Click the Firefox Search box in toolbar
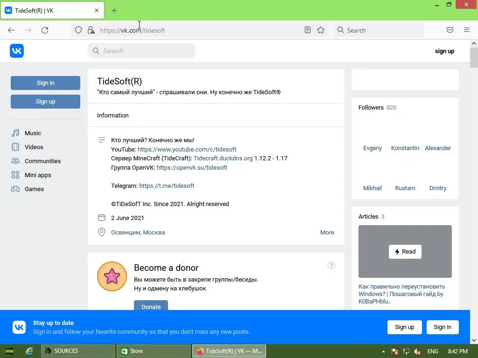 tap(378, 30)
